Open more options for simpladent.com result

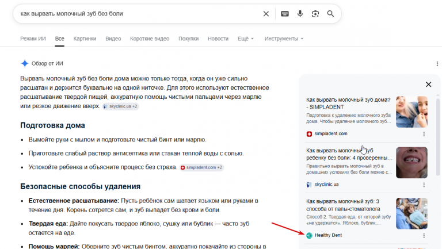coord(424,134)
